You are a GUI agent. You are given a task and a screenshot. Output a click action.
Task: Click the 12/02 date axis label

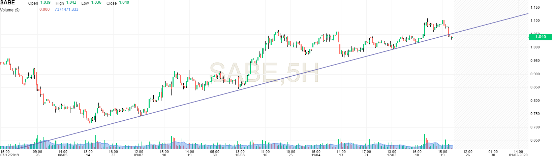point(392,155)
